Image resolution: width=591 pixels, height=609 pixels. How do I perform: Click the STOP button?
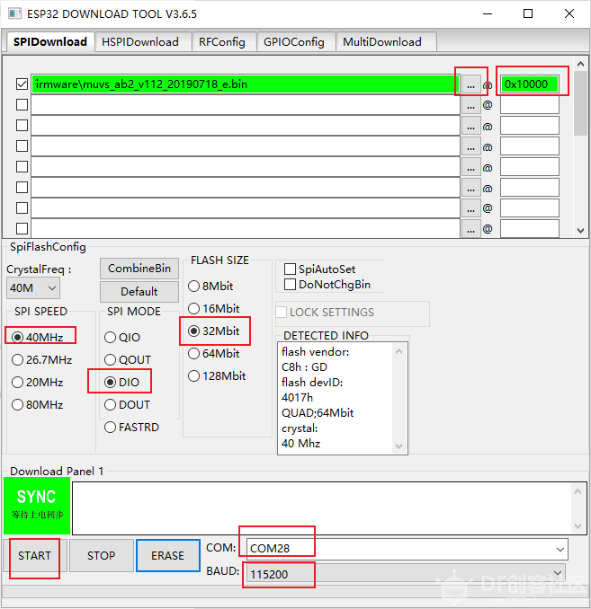[x=101, y=556]
